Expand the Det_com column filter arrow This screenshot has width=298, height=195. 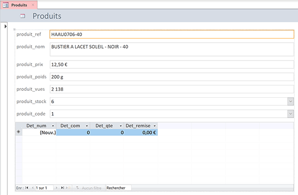86,126
